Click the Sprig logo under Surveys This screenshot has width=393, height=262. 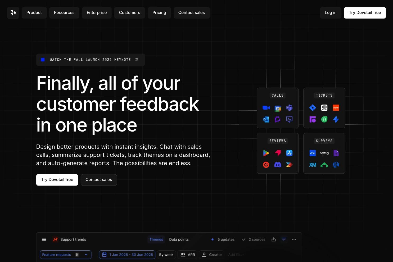click(324, 153)
